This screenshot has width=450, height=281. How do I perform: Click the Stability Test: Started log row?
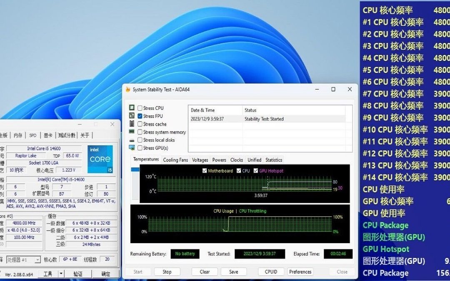[267, 119]
